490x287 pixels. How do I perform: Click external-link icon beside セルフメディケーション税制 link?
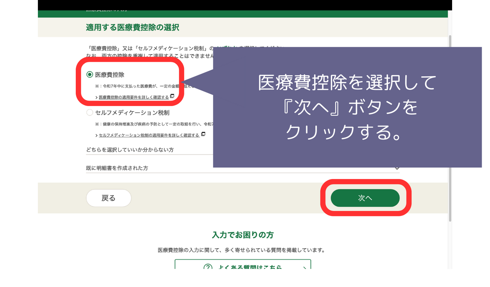(x=203, y=134)
